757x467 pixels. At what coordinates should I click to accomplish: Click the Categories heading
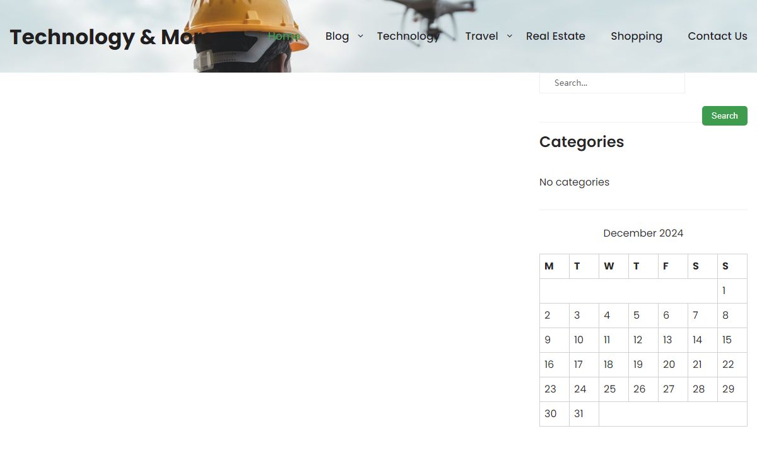click(582, 142)
